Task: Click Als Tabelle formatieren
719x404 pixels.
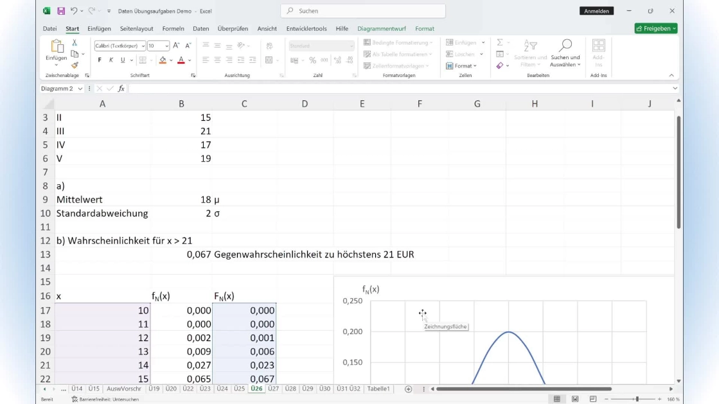Action: pos(398,54)
